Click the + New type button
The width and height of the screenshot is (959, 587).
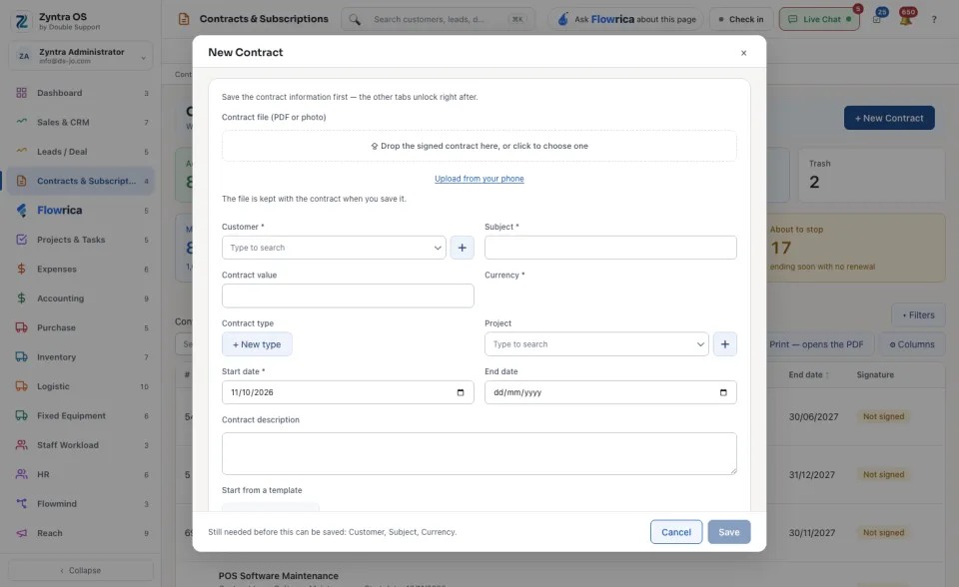pos(257,344)
